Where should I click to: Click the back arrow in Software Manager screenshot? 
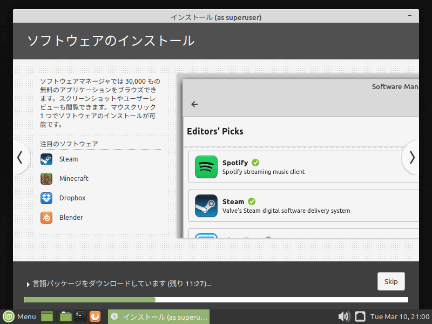pos(194,104)
